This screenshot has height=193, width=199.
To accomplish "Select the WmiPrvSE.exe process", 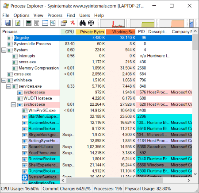I will click(x=96, y=110).
